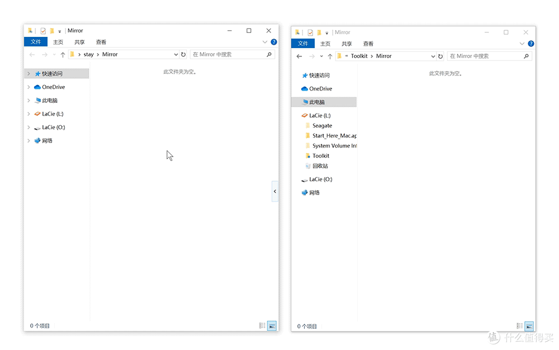This screenshot has height=350, width=559.
Task: Refresh the left Mirror folder
Action: point(183,55)
